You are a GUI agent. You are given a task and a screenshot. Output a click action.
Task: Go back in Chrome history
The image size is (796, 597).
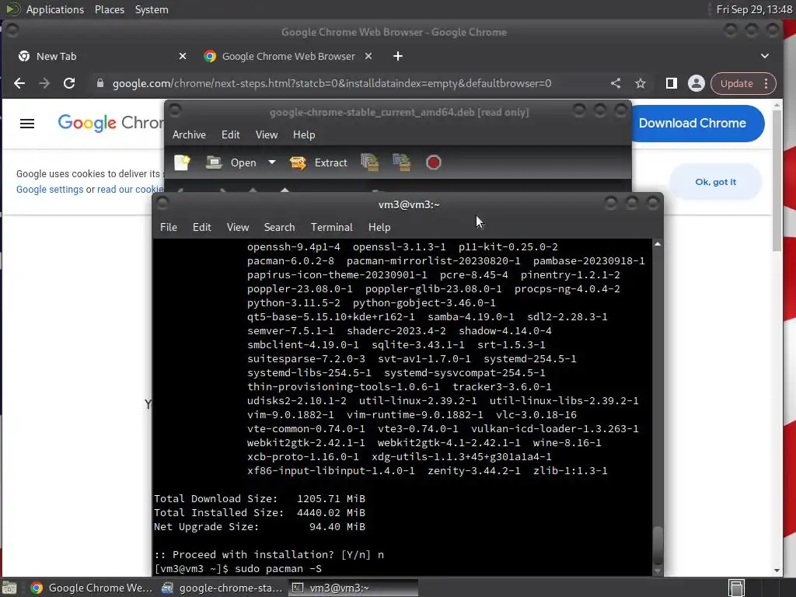coord(19,83)
